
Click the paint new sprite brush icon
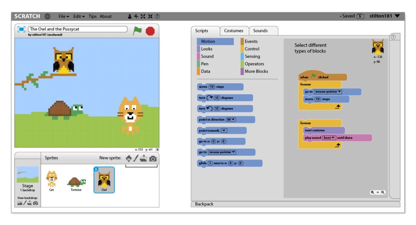pos(136,158)
